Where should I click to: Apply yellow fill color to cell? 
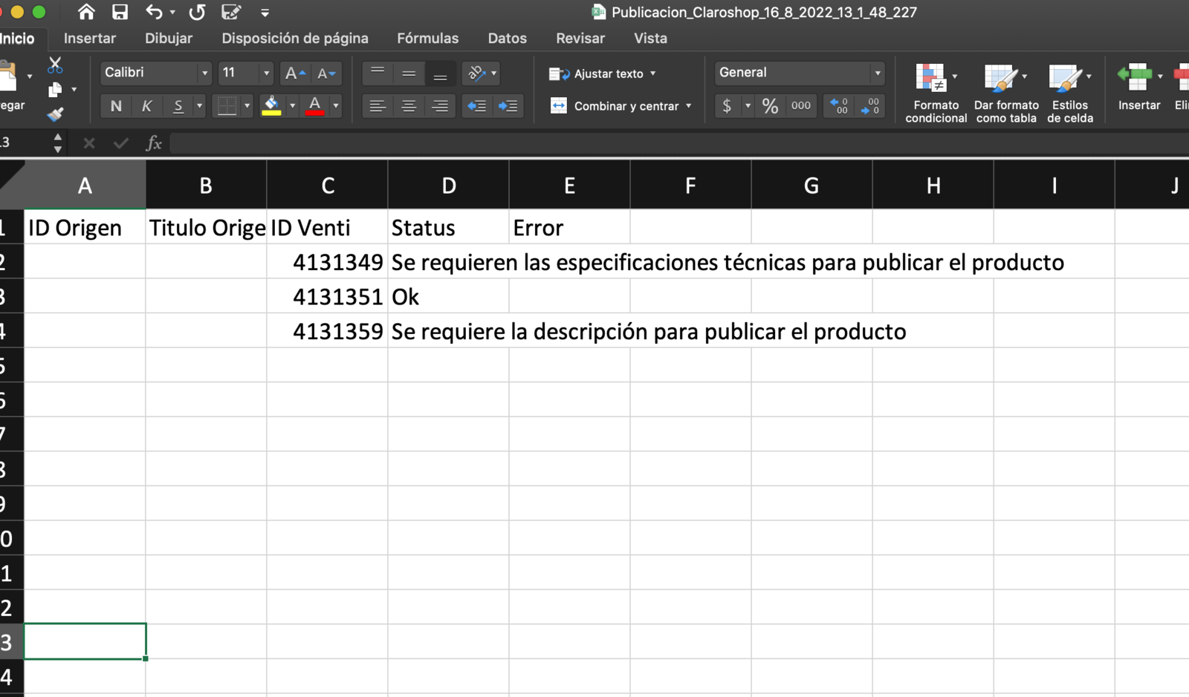point(272,106)
